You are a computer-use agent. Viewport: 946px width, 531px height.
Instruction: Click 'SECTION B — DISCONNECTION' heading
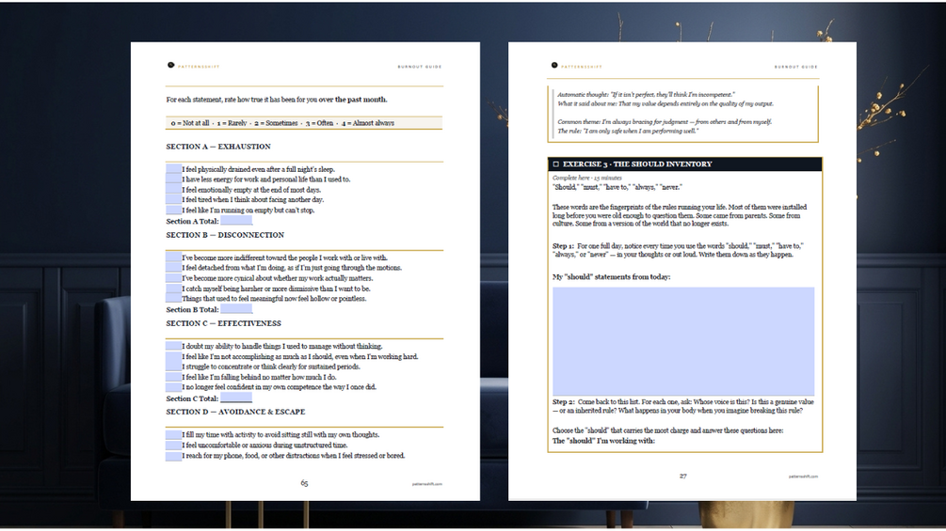[225, 235]
